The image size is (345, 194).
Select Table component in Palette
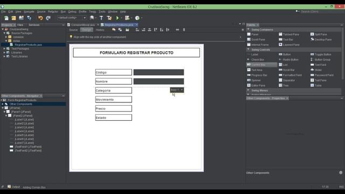[316, 86]
